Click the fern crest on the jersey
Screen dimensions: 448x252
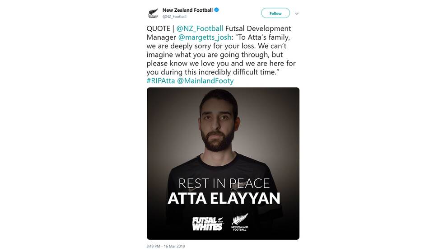[x=234, y=187]
